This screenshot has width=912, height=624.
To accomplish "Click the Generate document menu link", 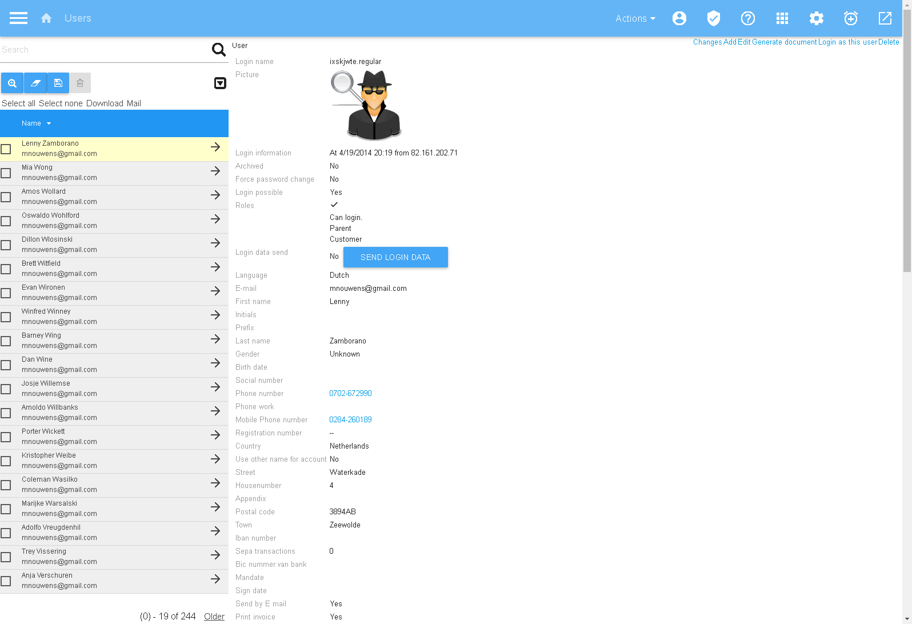I will 784,42.
